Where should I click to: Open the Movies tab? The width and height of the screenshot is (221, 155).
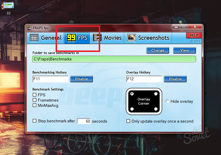pyautogui.click(x=107, y=38)
